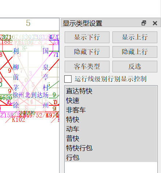Select the 隐藏上行 button
The width and height of the screenshot is (161, 173).
(135, 52)
